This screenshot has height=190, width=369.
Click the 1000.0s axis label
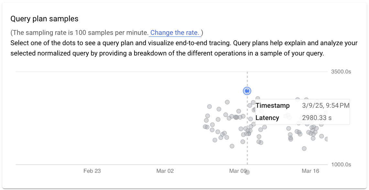pyautogui.click(x=341, y=165)
